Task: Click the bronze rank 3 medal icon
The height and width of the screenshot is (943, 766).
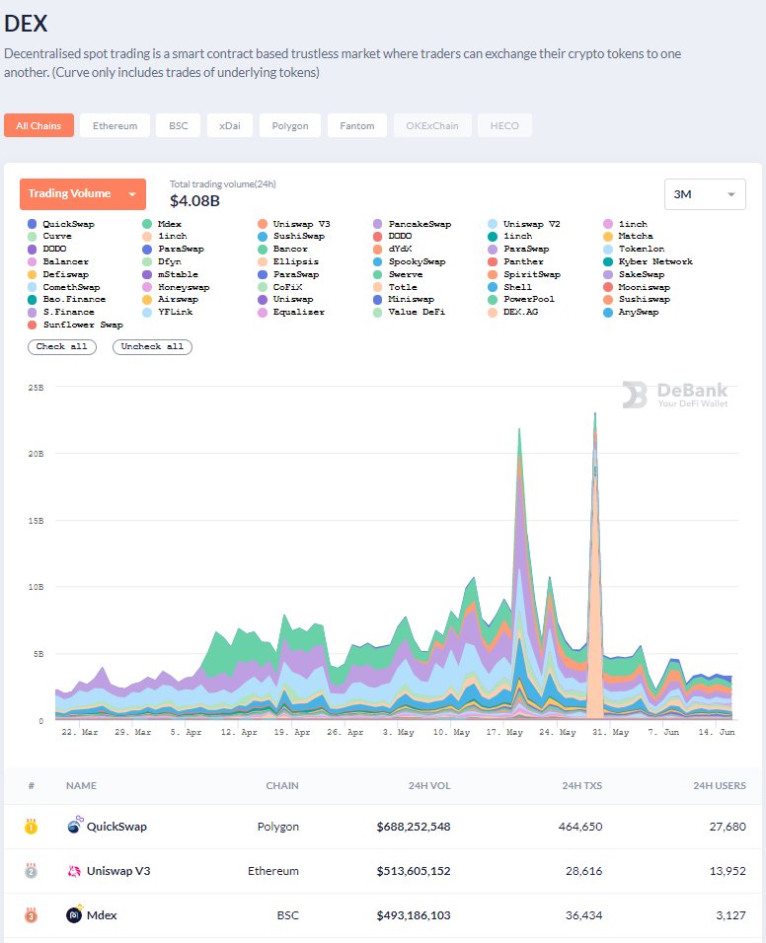Action: point(32,915)
